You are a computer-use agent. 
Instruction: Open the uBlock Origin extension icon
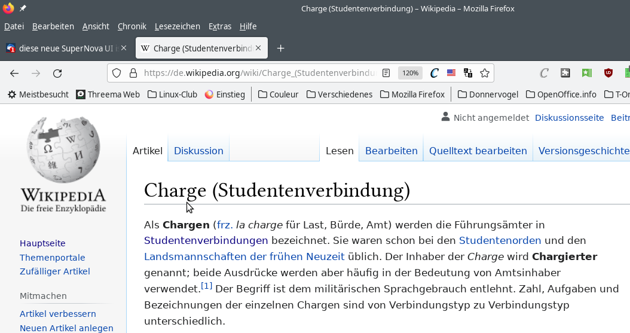tap(608, 73)
